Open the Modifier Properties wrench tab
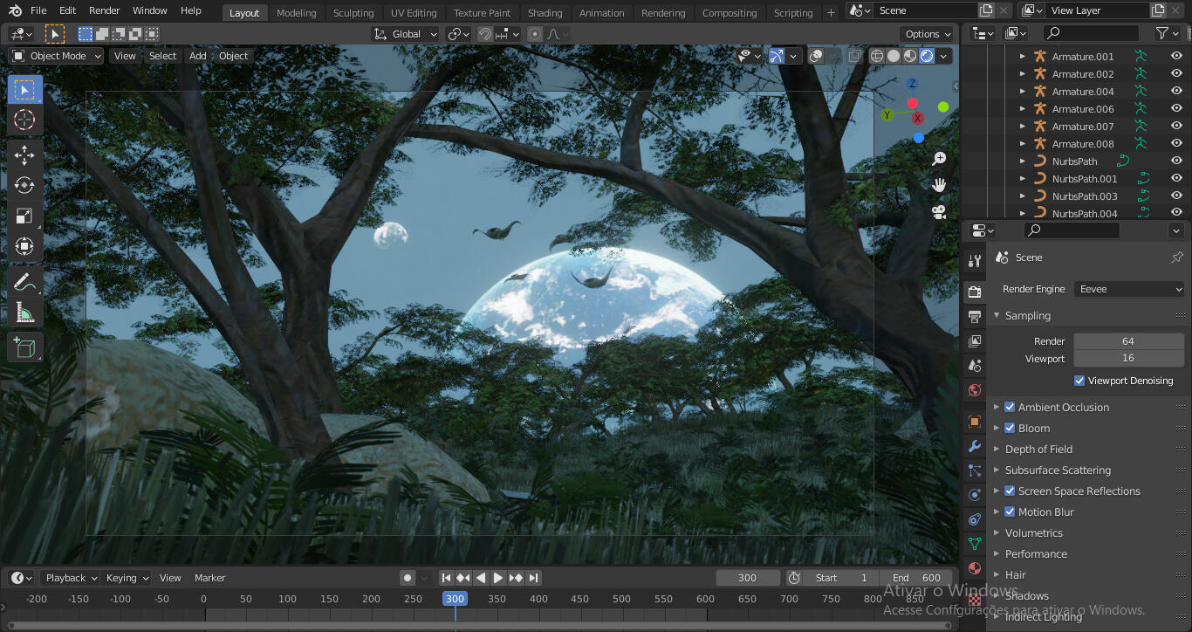Screen dimensions: 1192x632 [x=975, y=446]
